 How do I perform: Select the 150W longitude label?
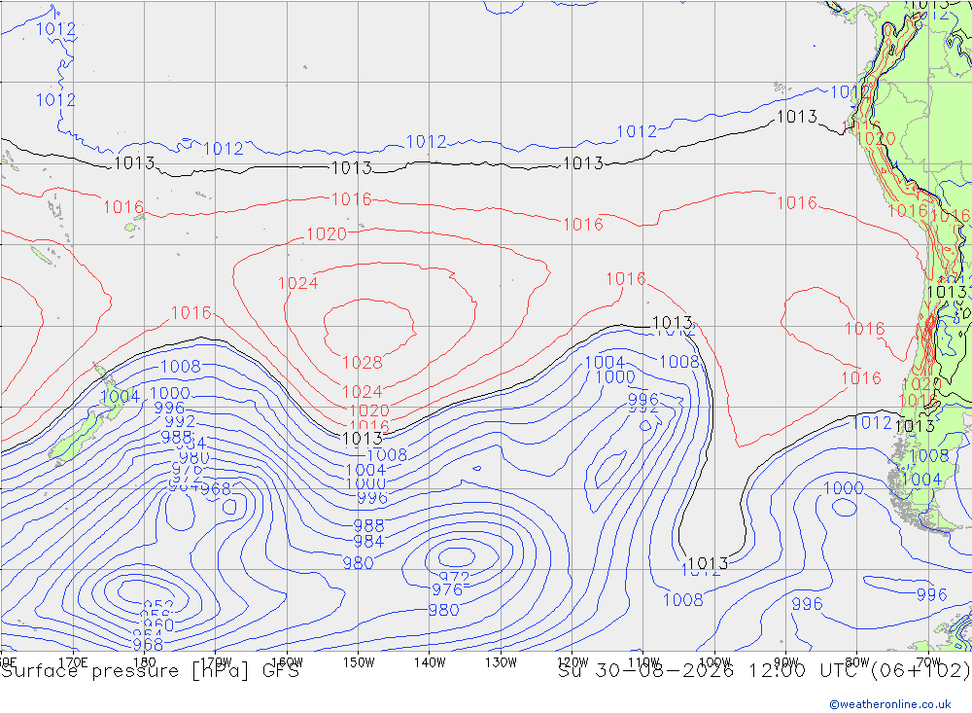click(x=359, y=662)
